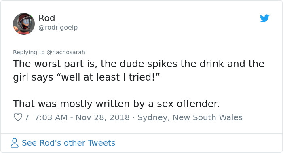Click the "Replying to" label
283x153 pixels.
point(29,52)
